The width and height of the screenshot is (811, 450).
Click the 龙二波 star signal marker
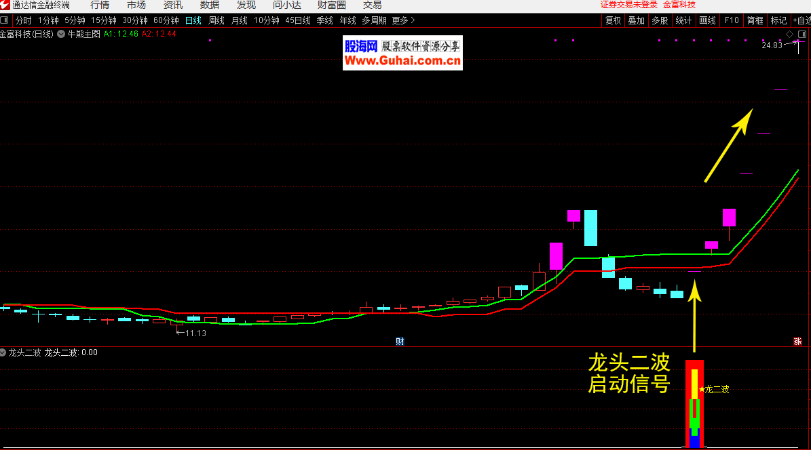coord(702,390)
